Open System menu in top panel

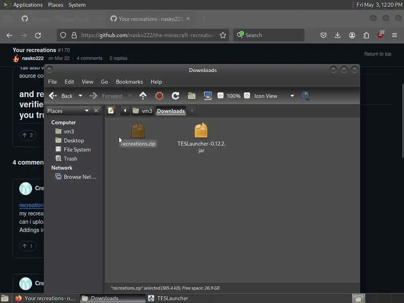coord(77,5)
